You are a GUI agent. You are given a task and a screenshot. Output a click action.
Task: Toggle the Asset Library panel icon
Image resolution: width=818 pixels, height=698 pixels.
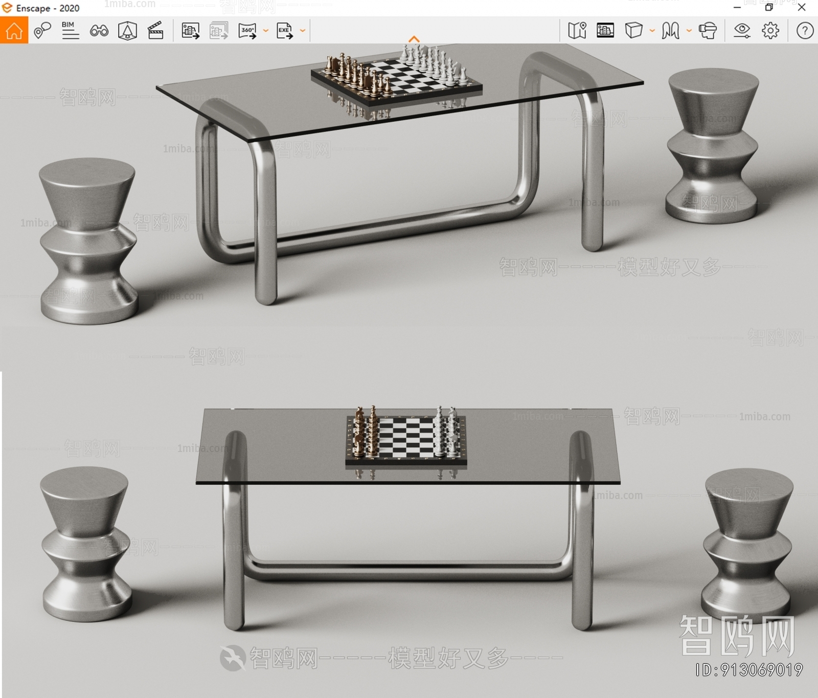(605, 31)
